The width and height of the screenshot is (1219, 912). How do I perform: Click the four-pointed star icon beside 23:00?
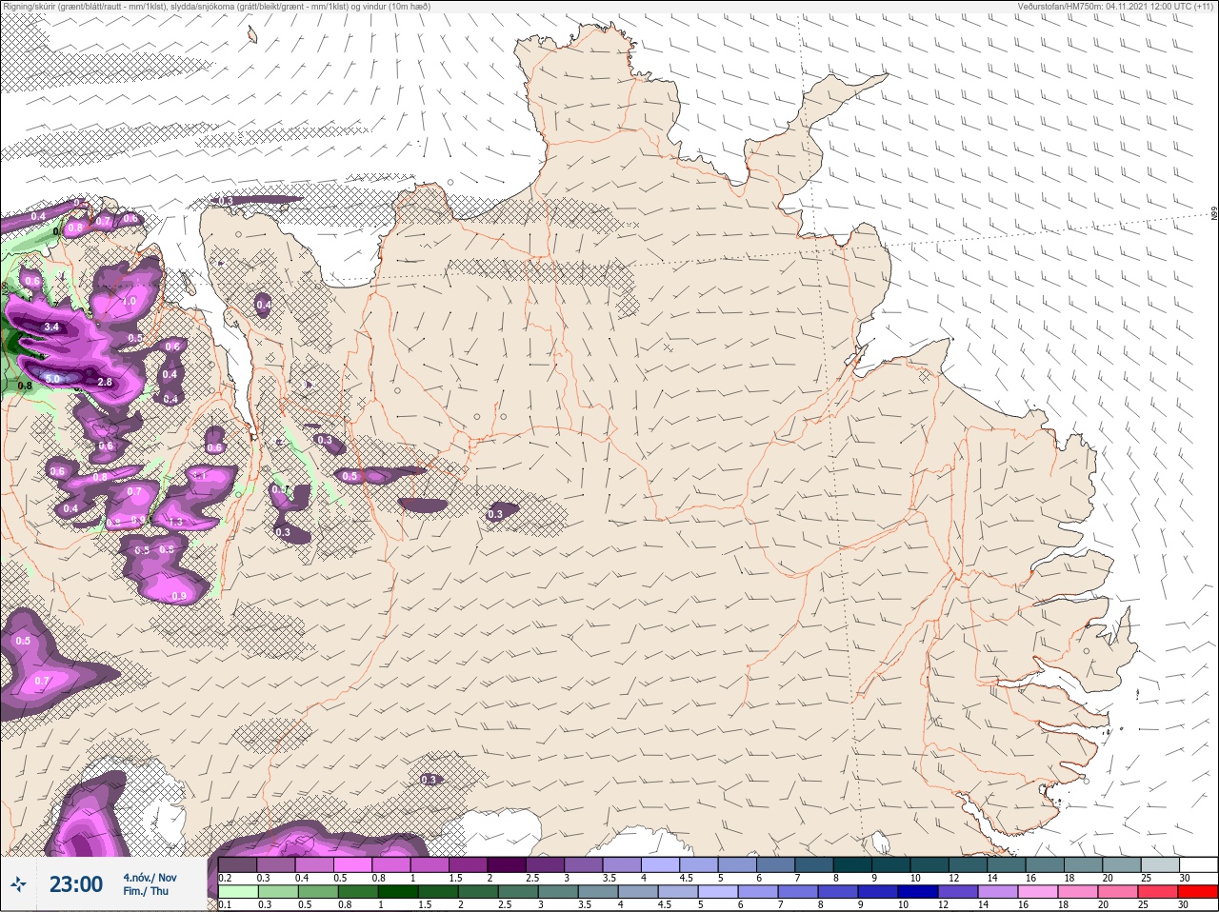point(18,884)
